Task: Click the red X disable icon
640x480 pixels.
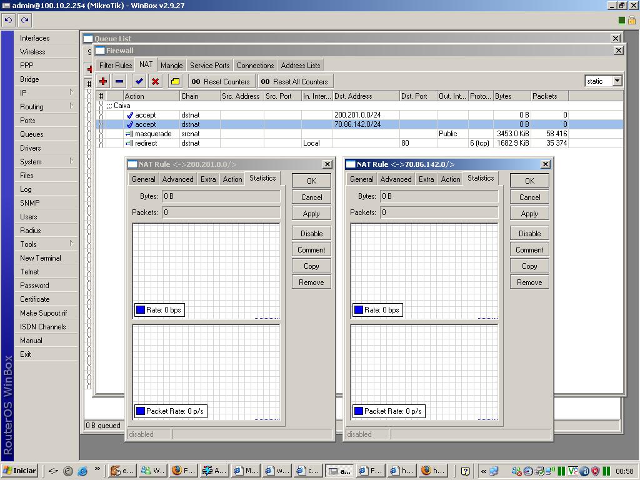Action: click(155, 81)
